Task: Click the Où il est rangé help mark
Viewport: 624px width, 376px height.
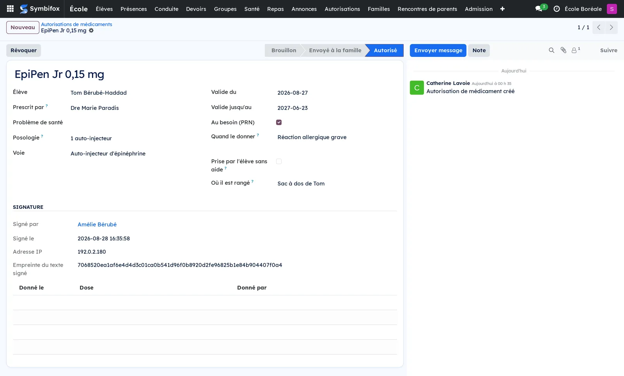Action: point(252,181)
